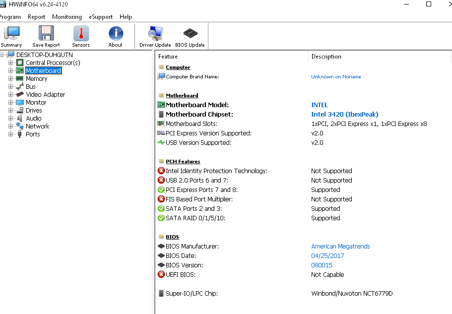
Task: Click the Feature column header
Action: coord(232,57)
